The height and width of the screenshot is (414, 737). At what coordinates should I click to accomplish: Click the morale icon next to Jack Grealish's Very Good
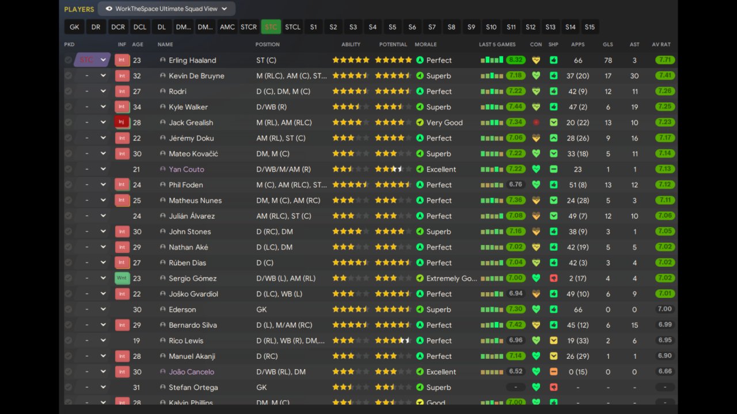point(420,122)
